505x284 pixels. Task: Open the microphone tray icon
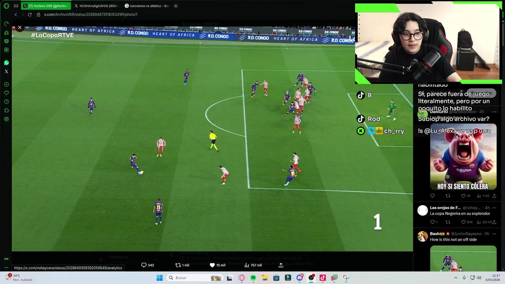[464, 278]
